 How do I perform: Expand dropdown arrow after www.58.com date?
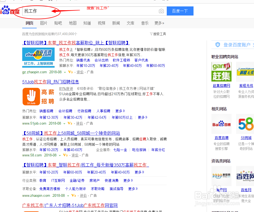(x=60, y=156)
